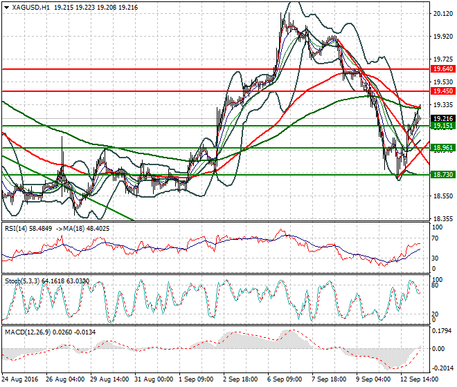The width and height of the screenshot is (457, 387).
Task: Click the 6 Sep 09:00 time label
Action: 285,379
